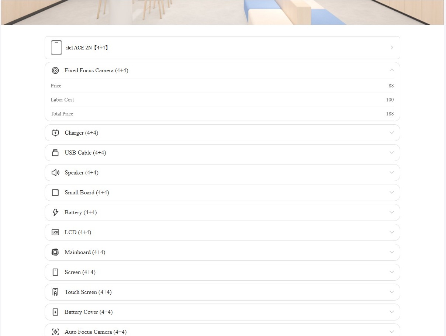Expand the LCD row chevron

coord(392,232)
